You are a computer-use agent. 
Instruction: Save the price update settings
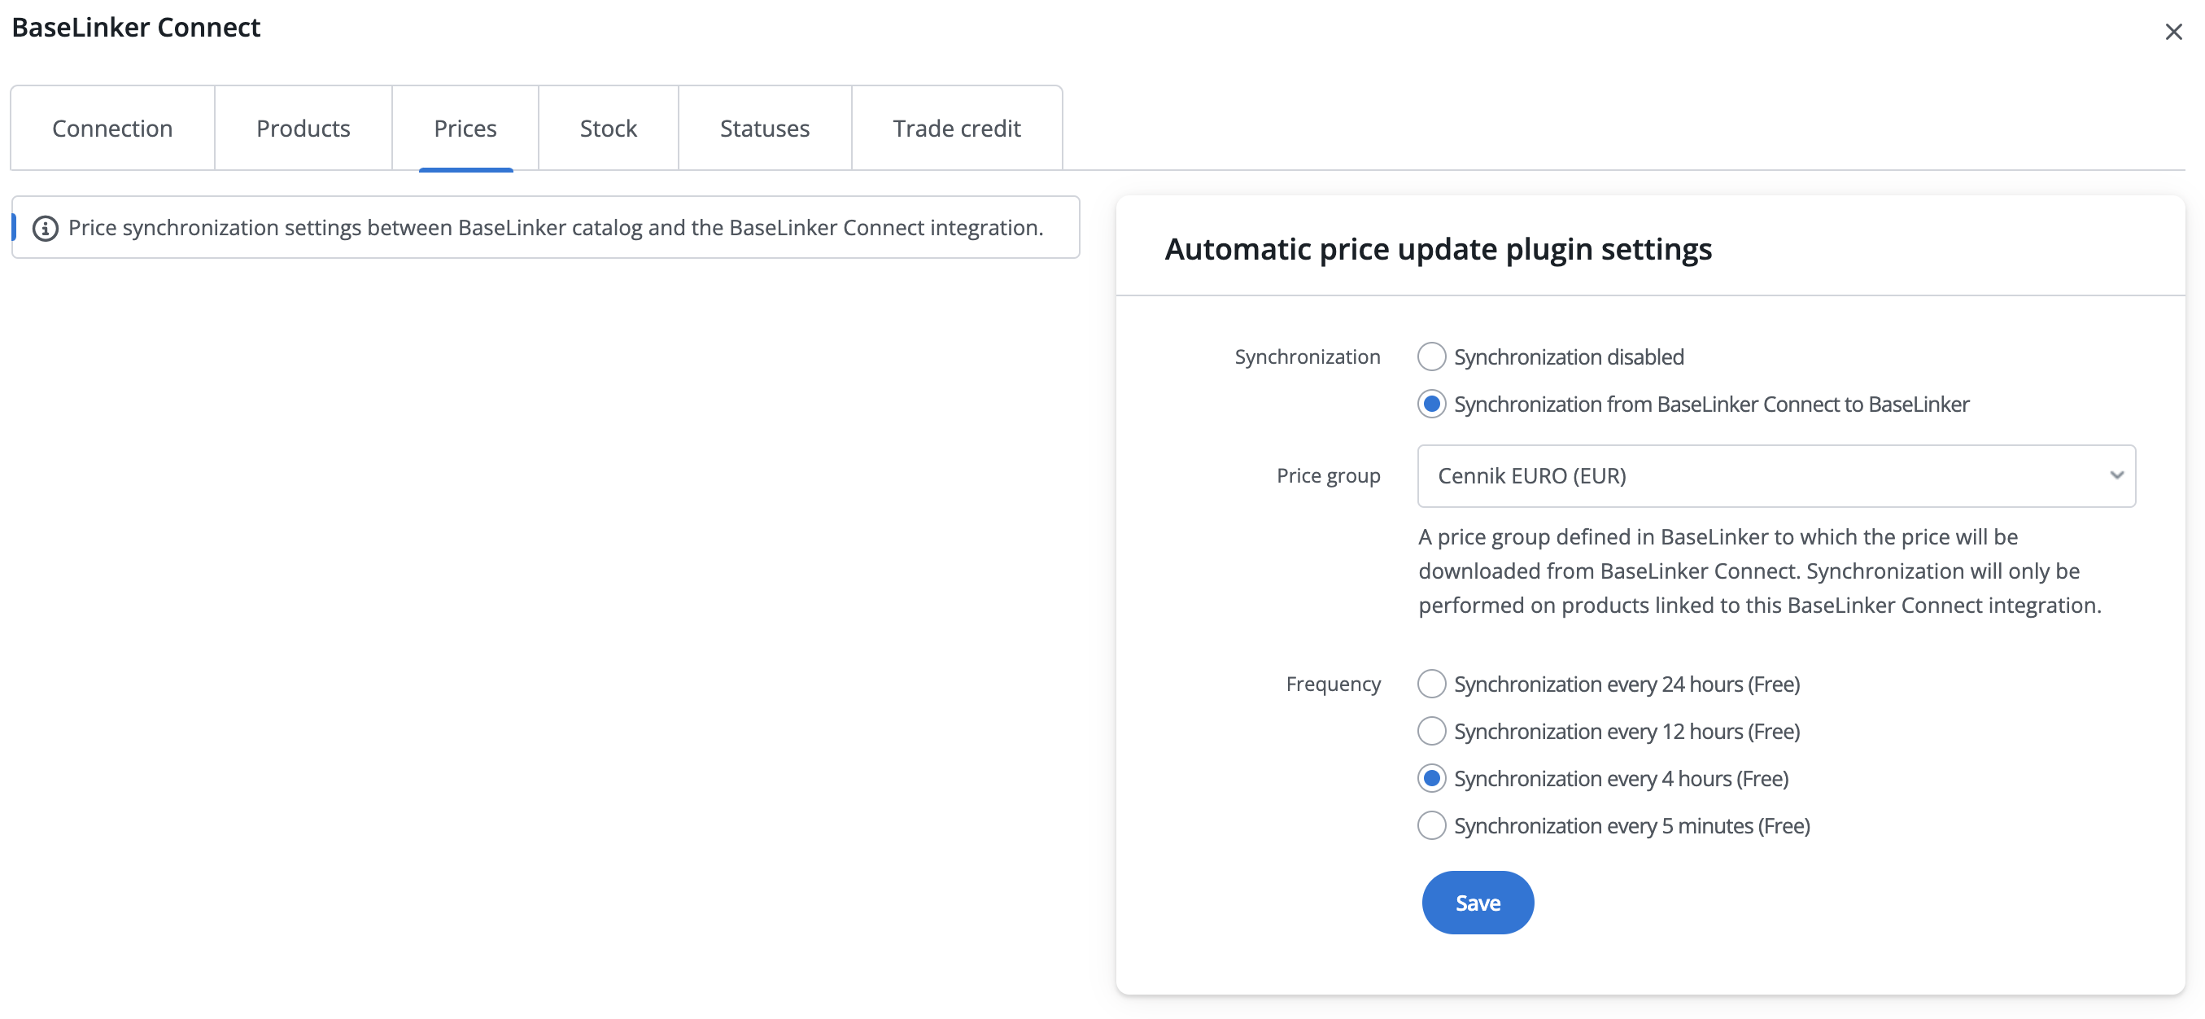click(1478, 903)
